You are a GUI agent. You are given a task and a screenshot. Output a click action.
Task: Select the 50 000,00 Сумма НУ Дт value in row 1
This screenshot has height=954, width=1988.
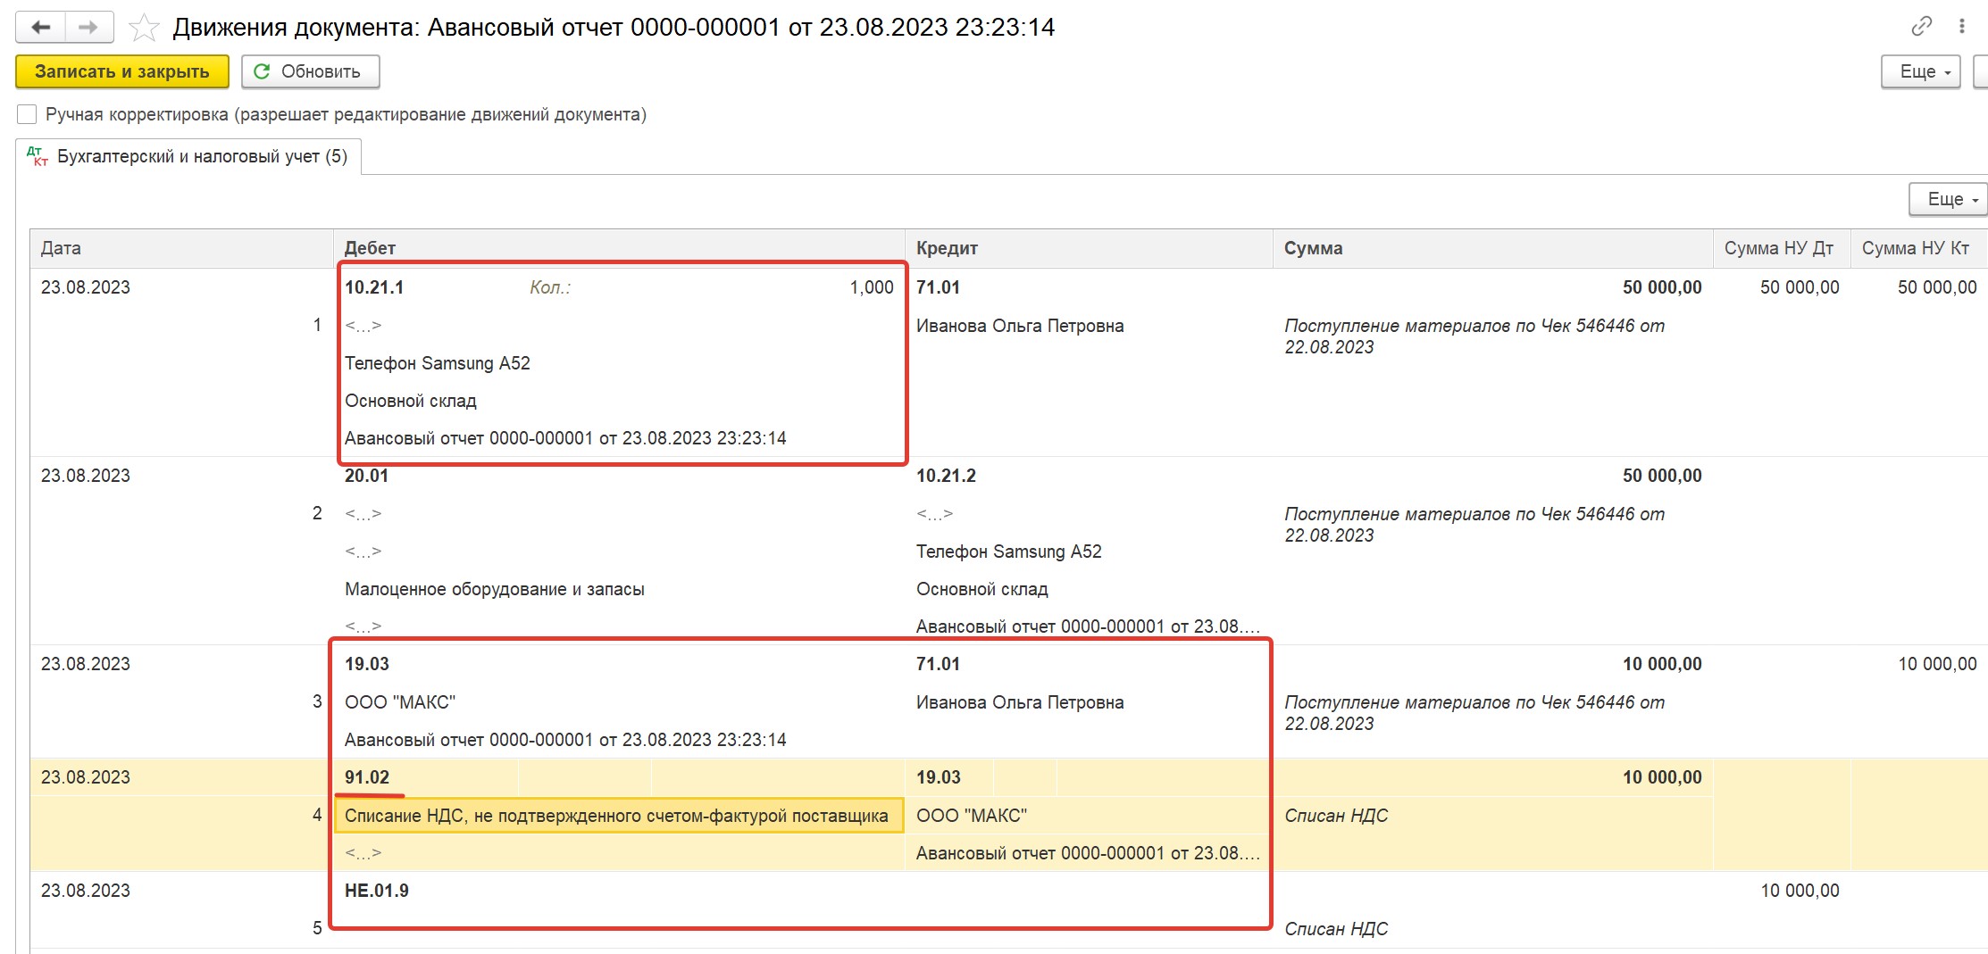point(1800,287)
